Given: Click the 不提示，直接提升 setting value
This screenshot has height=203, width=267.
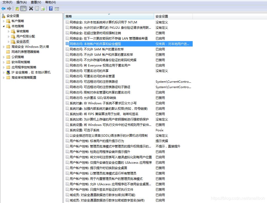Looking at the screenshot, I should coord(168,146).
